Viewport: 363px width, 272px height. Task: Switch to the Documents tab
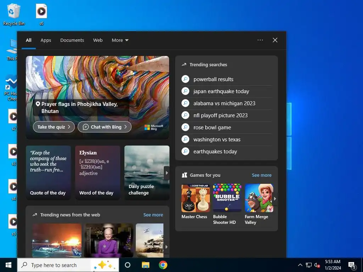[72, 40]
